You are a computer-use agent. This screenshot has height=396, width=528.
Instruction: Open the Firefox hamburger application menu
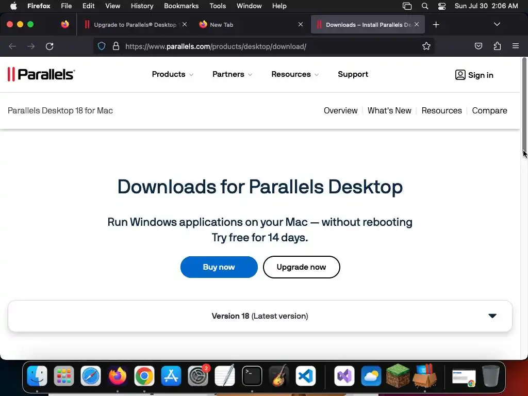pos(516,46)
